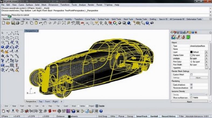Click the Hyperlink ellipsis button
The image size is (212, 118).
tap(206, 68)
